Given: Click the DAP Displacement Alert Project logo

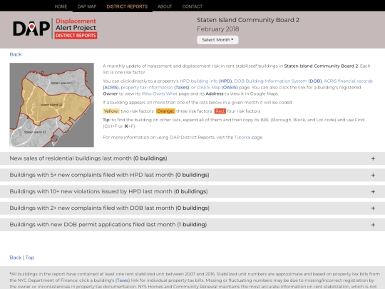Looking at the screenshot, I should 55,29.
